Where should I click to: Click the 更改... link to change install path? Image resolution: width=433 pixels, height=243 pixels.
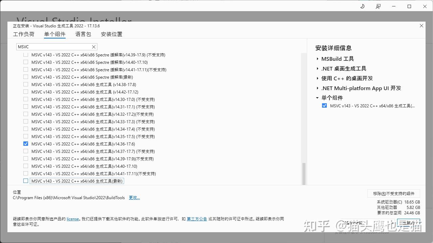(x=134, y=197)
